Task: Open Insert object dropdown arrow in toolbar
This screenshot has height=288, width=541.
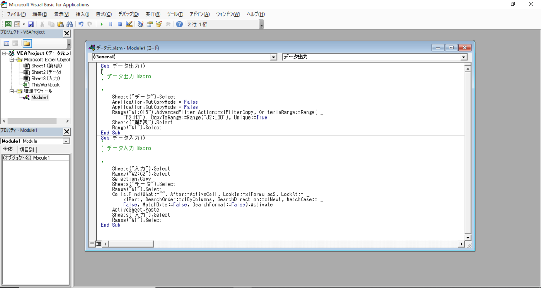Action: tap(23, 24)
